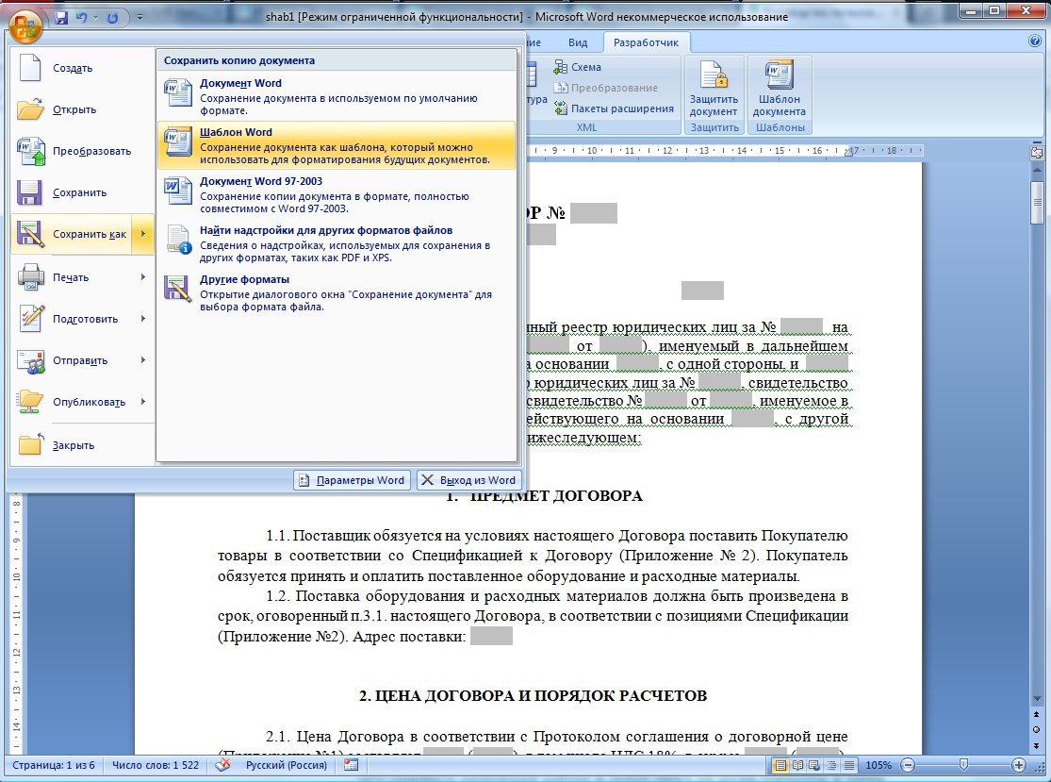Screen dimensions: 1051x782
Task: Click the 105% zoom level
Action: (x=879, y=765)
